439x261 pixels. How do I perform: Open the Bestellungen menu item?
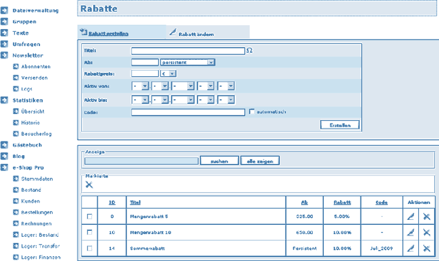pyautogui.click(x=37, y=212)
